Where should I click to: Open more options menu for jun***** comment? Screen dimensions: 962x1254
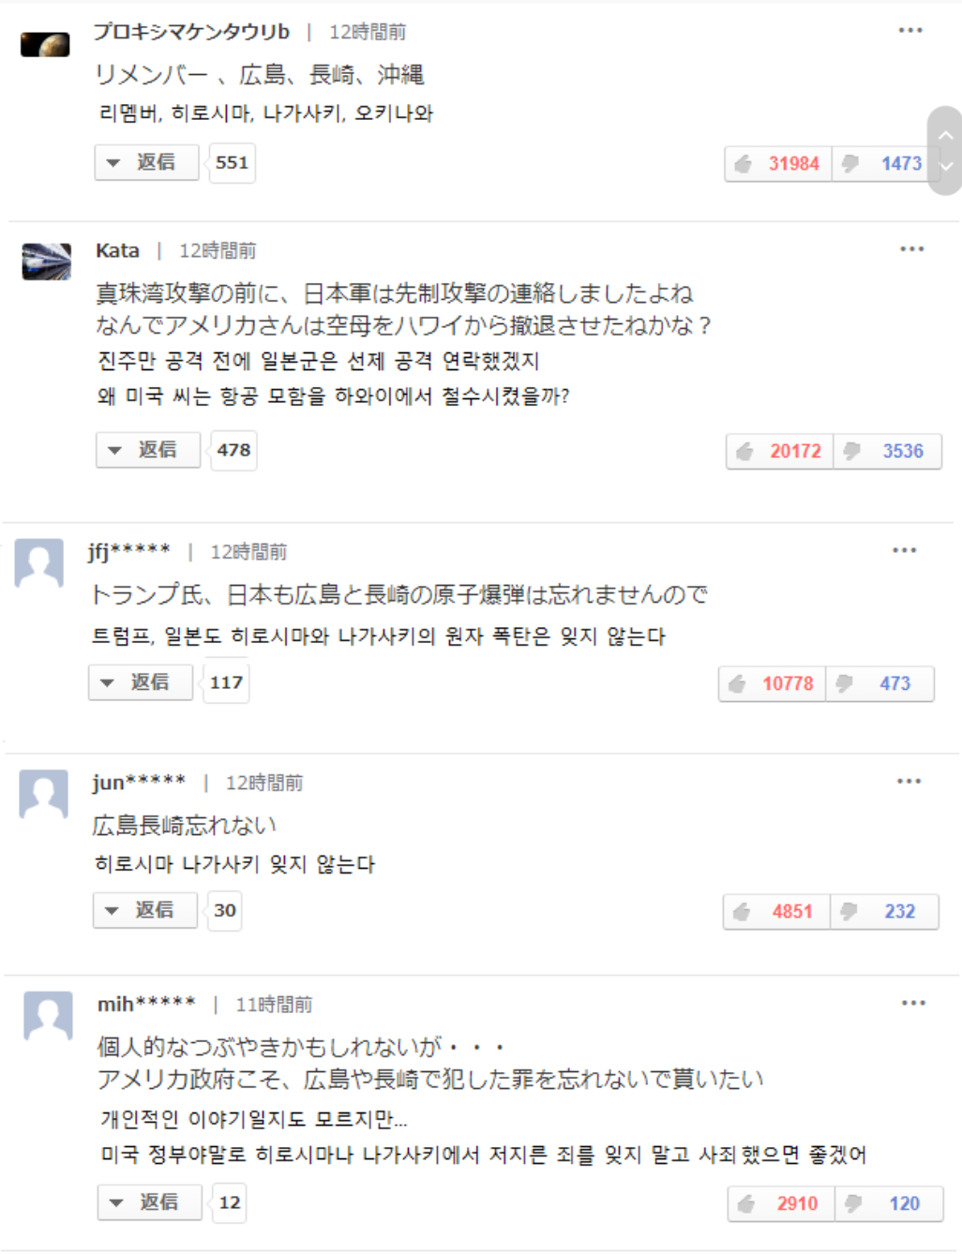(x=909, y=782)
